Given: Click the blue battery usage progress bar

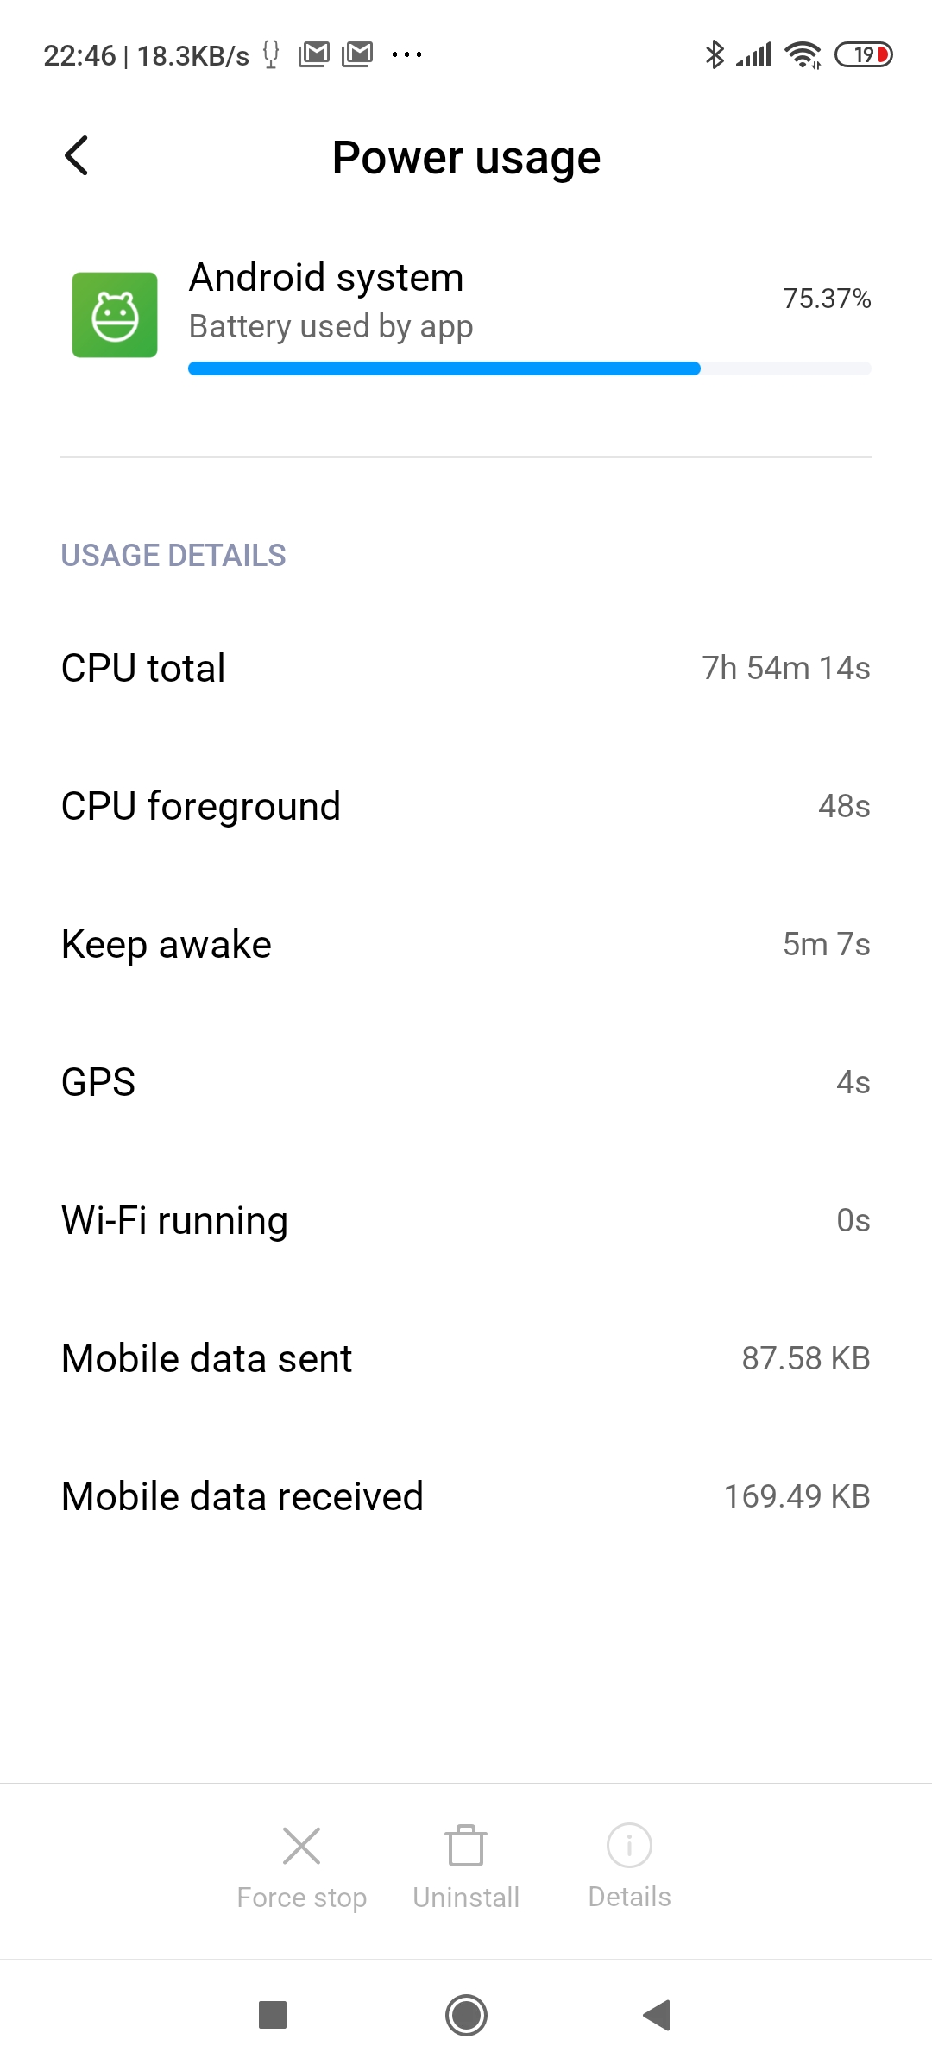Looking at the screenshot, I should [x=444, y=369].
